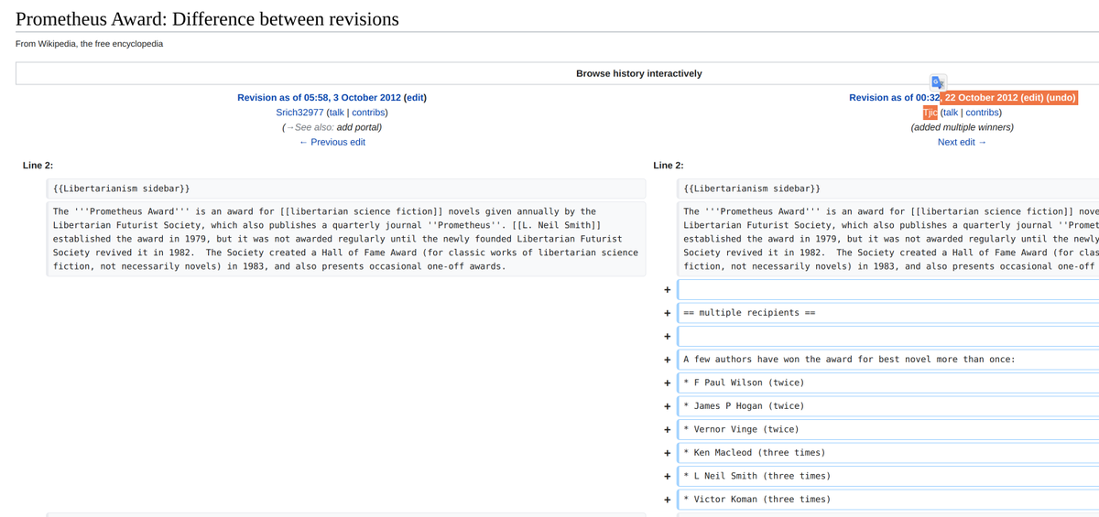Click added line A few authors have won
Screen dimensions: 1099x517
[887, 360]
